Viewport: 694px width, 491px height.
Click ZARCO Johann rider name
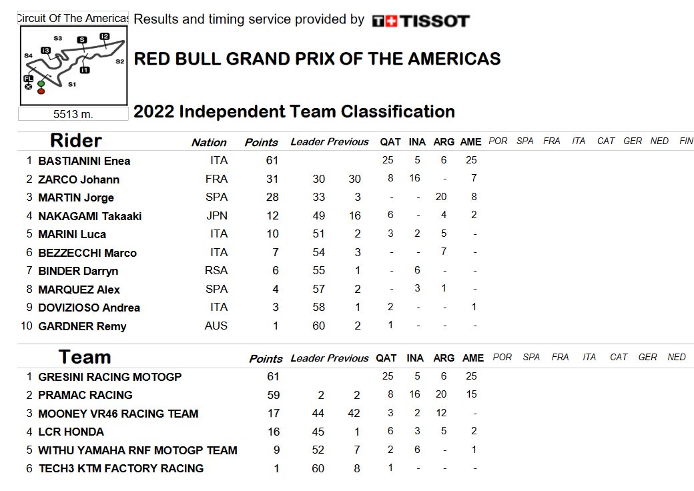click(79, 179)
